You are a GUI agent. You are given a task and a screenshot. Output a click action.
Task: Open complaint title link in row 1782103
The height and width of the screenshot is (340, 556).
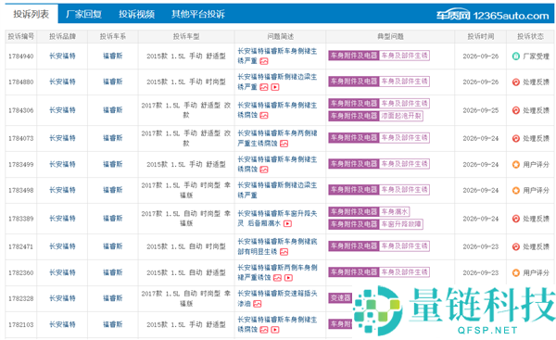(277, 324)
